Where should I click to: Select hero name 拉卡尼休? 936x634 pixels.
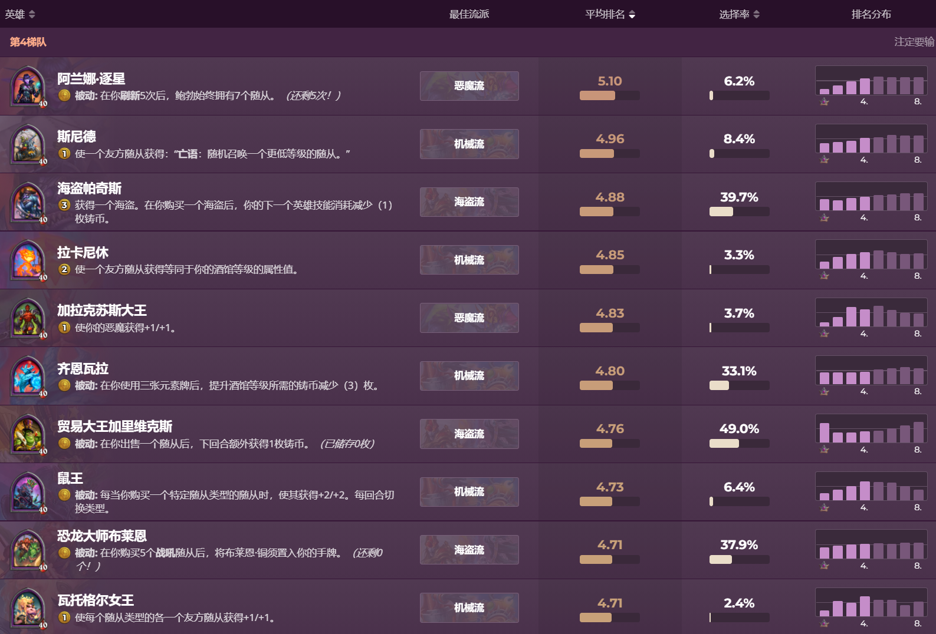pos(83,253)
